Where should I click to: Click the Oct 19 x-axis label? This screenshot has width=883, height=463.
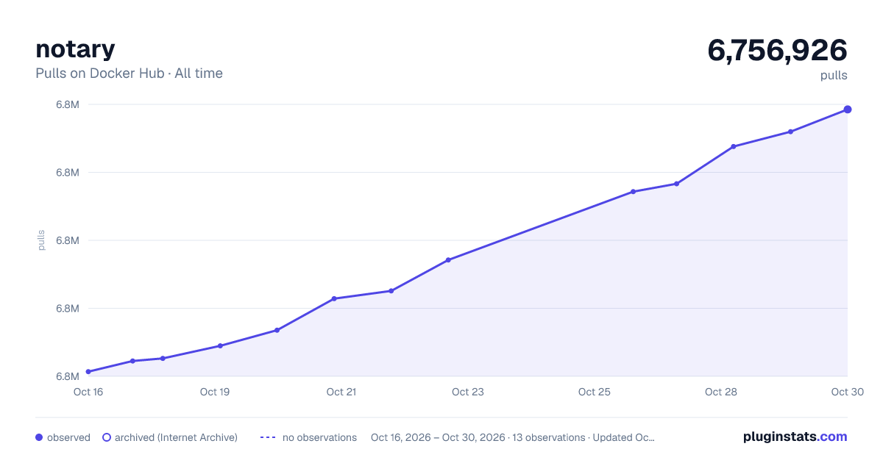[x=215, y=392]
